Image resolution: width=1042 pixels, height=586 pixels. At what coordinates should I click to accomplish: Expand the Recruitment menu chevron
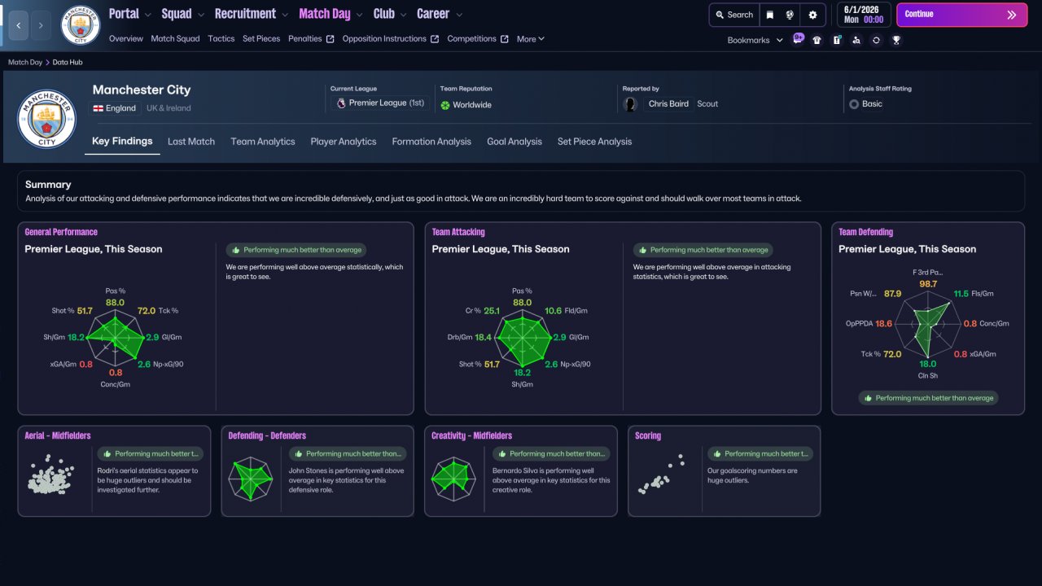click(284, 15)
